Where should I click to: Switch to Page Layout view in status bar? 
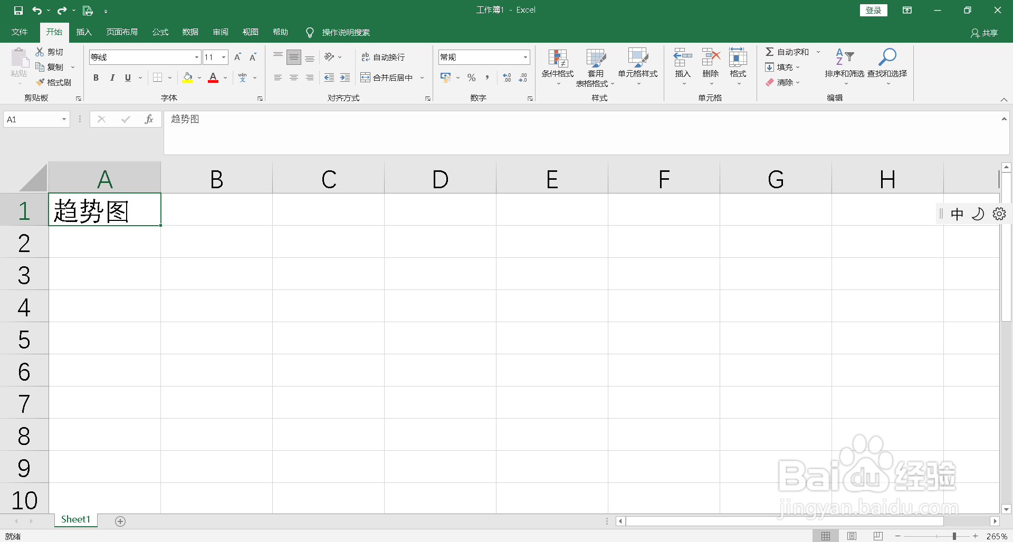(x=852, y=536)
